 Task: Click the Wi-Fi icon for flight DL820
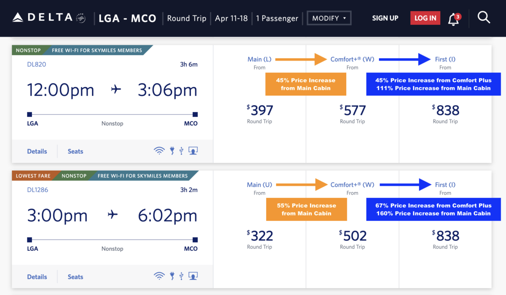tap(159, 150)
